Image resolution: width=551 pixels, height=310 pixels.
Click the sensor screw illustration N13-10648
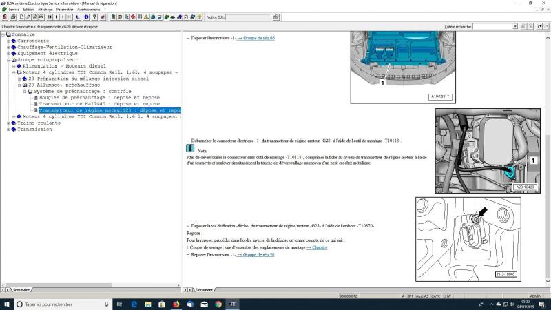click(468, 239)
